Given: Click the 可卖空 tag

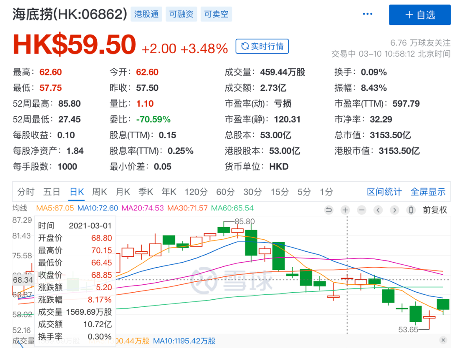Looking at the screenshot, I should [x=216, y=14].
